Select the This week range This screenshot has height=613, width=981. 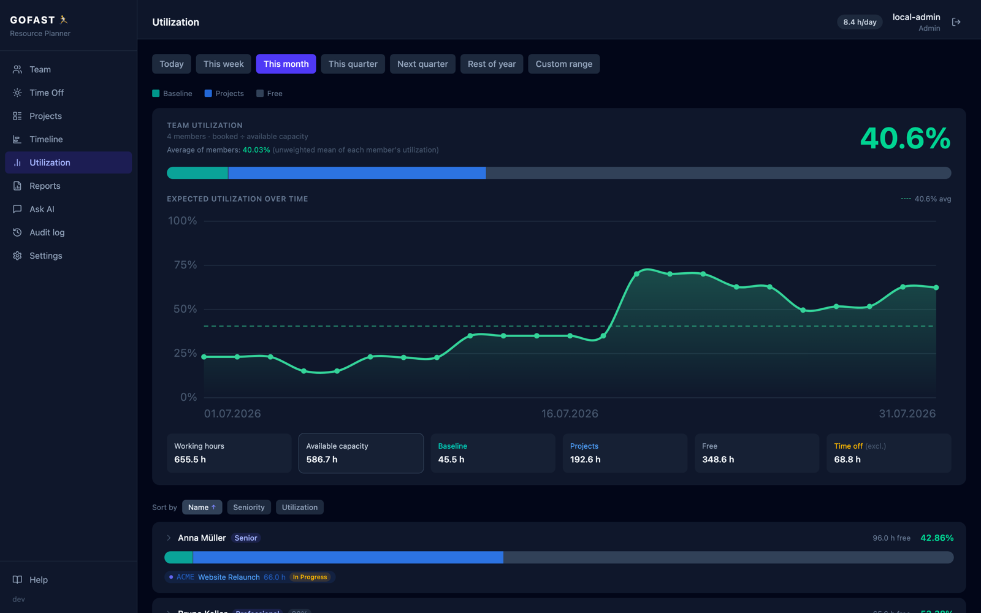click(x=223, y=64)
